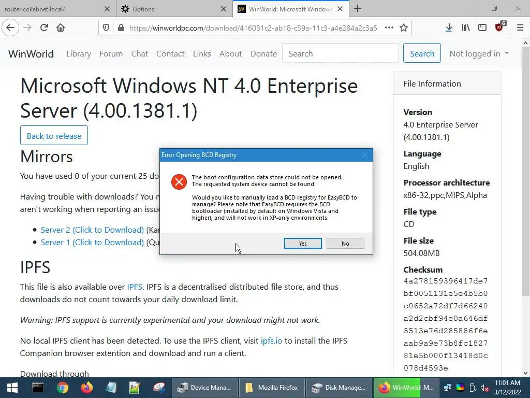Screen dimensions: 530x398
Task: Click the safely remove hardware tray icon
Action: tap(473, 388)
